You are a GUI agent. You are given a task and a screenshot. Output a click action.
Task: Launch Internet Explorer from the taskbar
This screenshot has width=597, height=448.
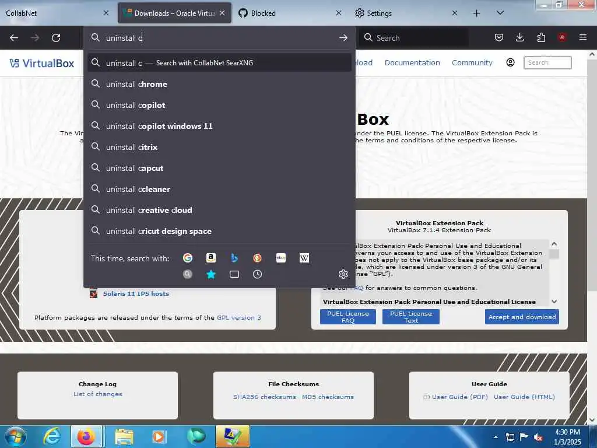coord(51,436)
